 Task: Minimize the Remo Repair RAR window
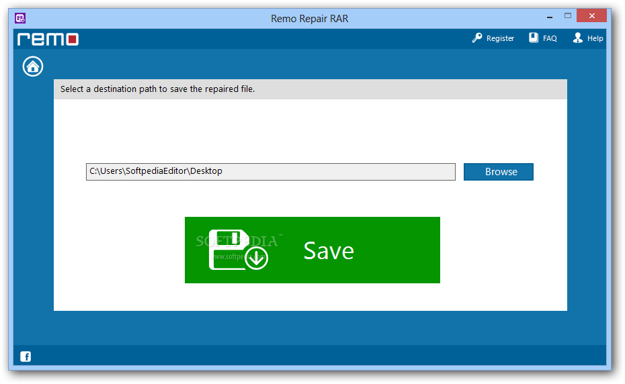click(x=550, y=17)
